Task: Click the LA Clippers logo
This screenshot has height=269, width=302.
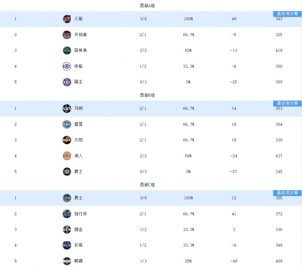Action: click(x=67, y=66)
